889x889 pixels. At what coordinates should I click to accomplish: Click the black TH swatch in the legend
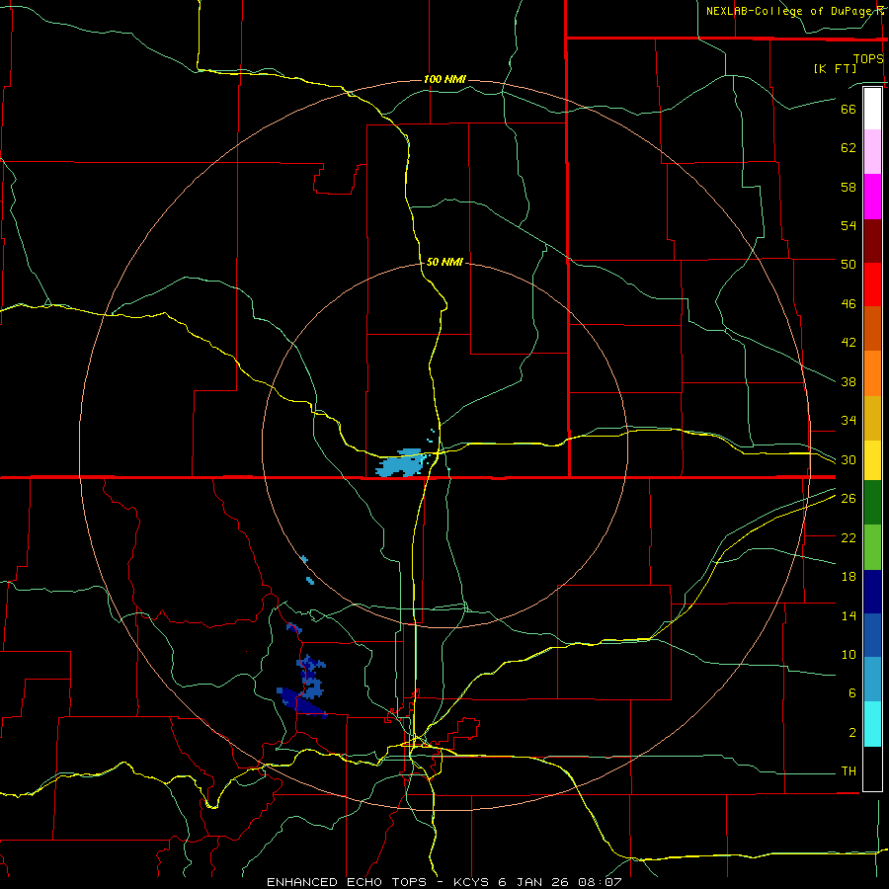tap(872, 768)
